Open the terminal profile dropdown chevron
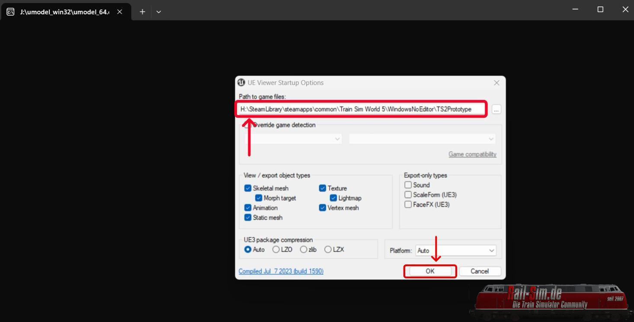Screen dimensions: 634x322 pos(158,12)
